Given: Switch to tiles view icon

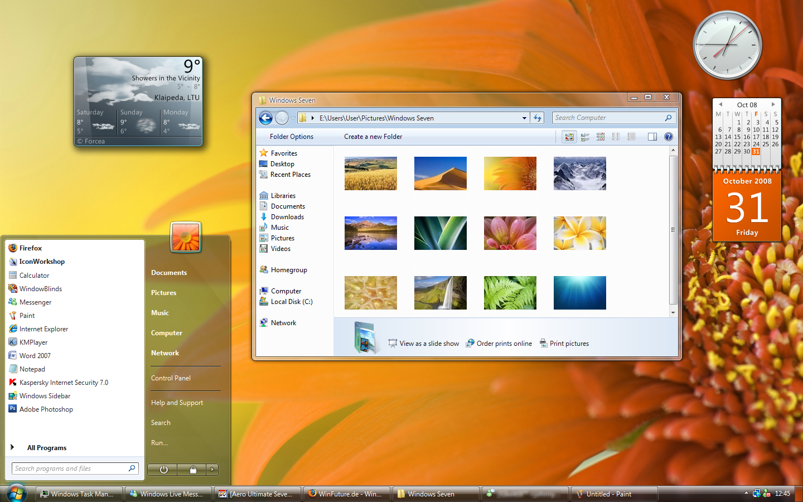Looking at the screenshot, I should coord(585,137).
